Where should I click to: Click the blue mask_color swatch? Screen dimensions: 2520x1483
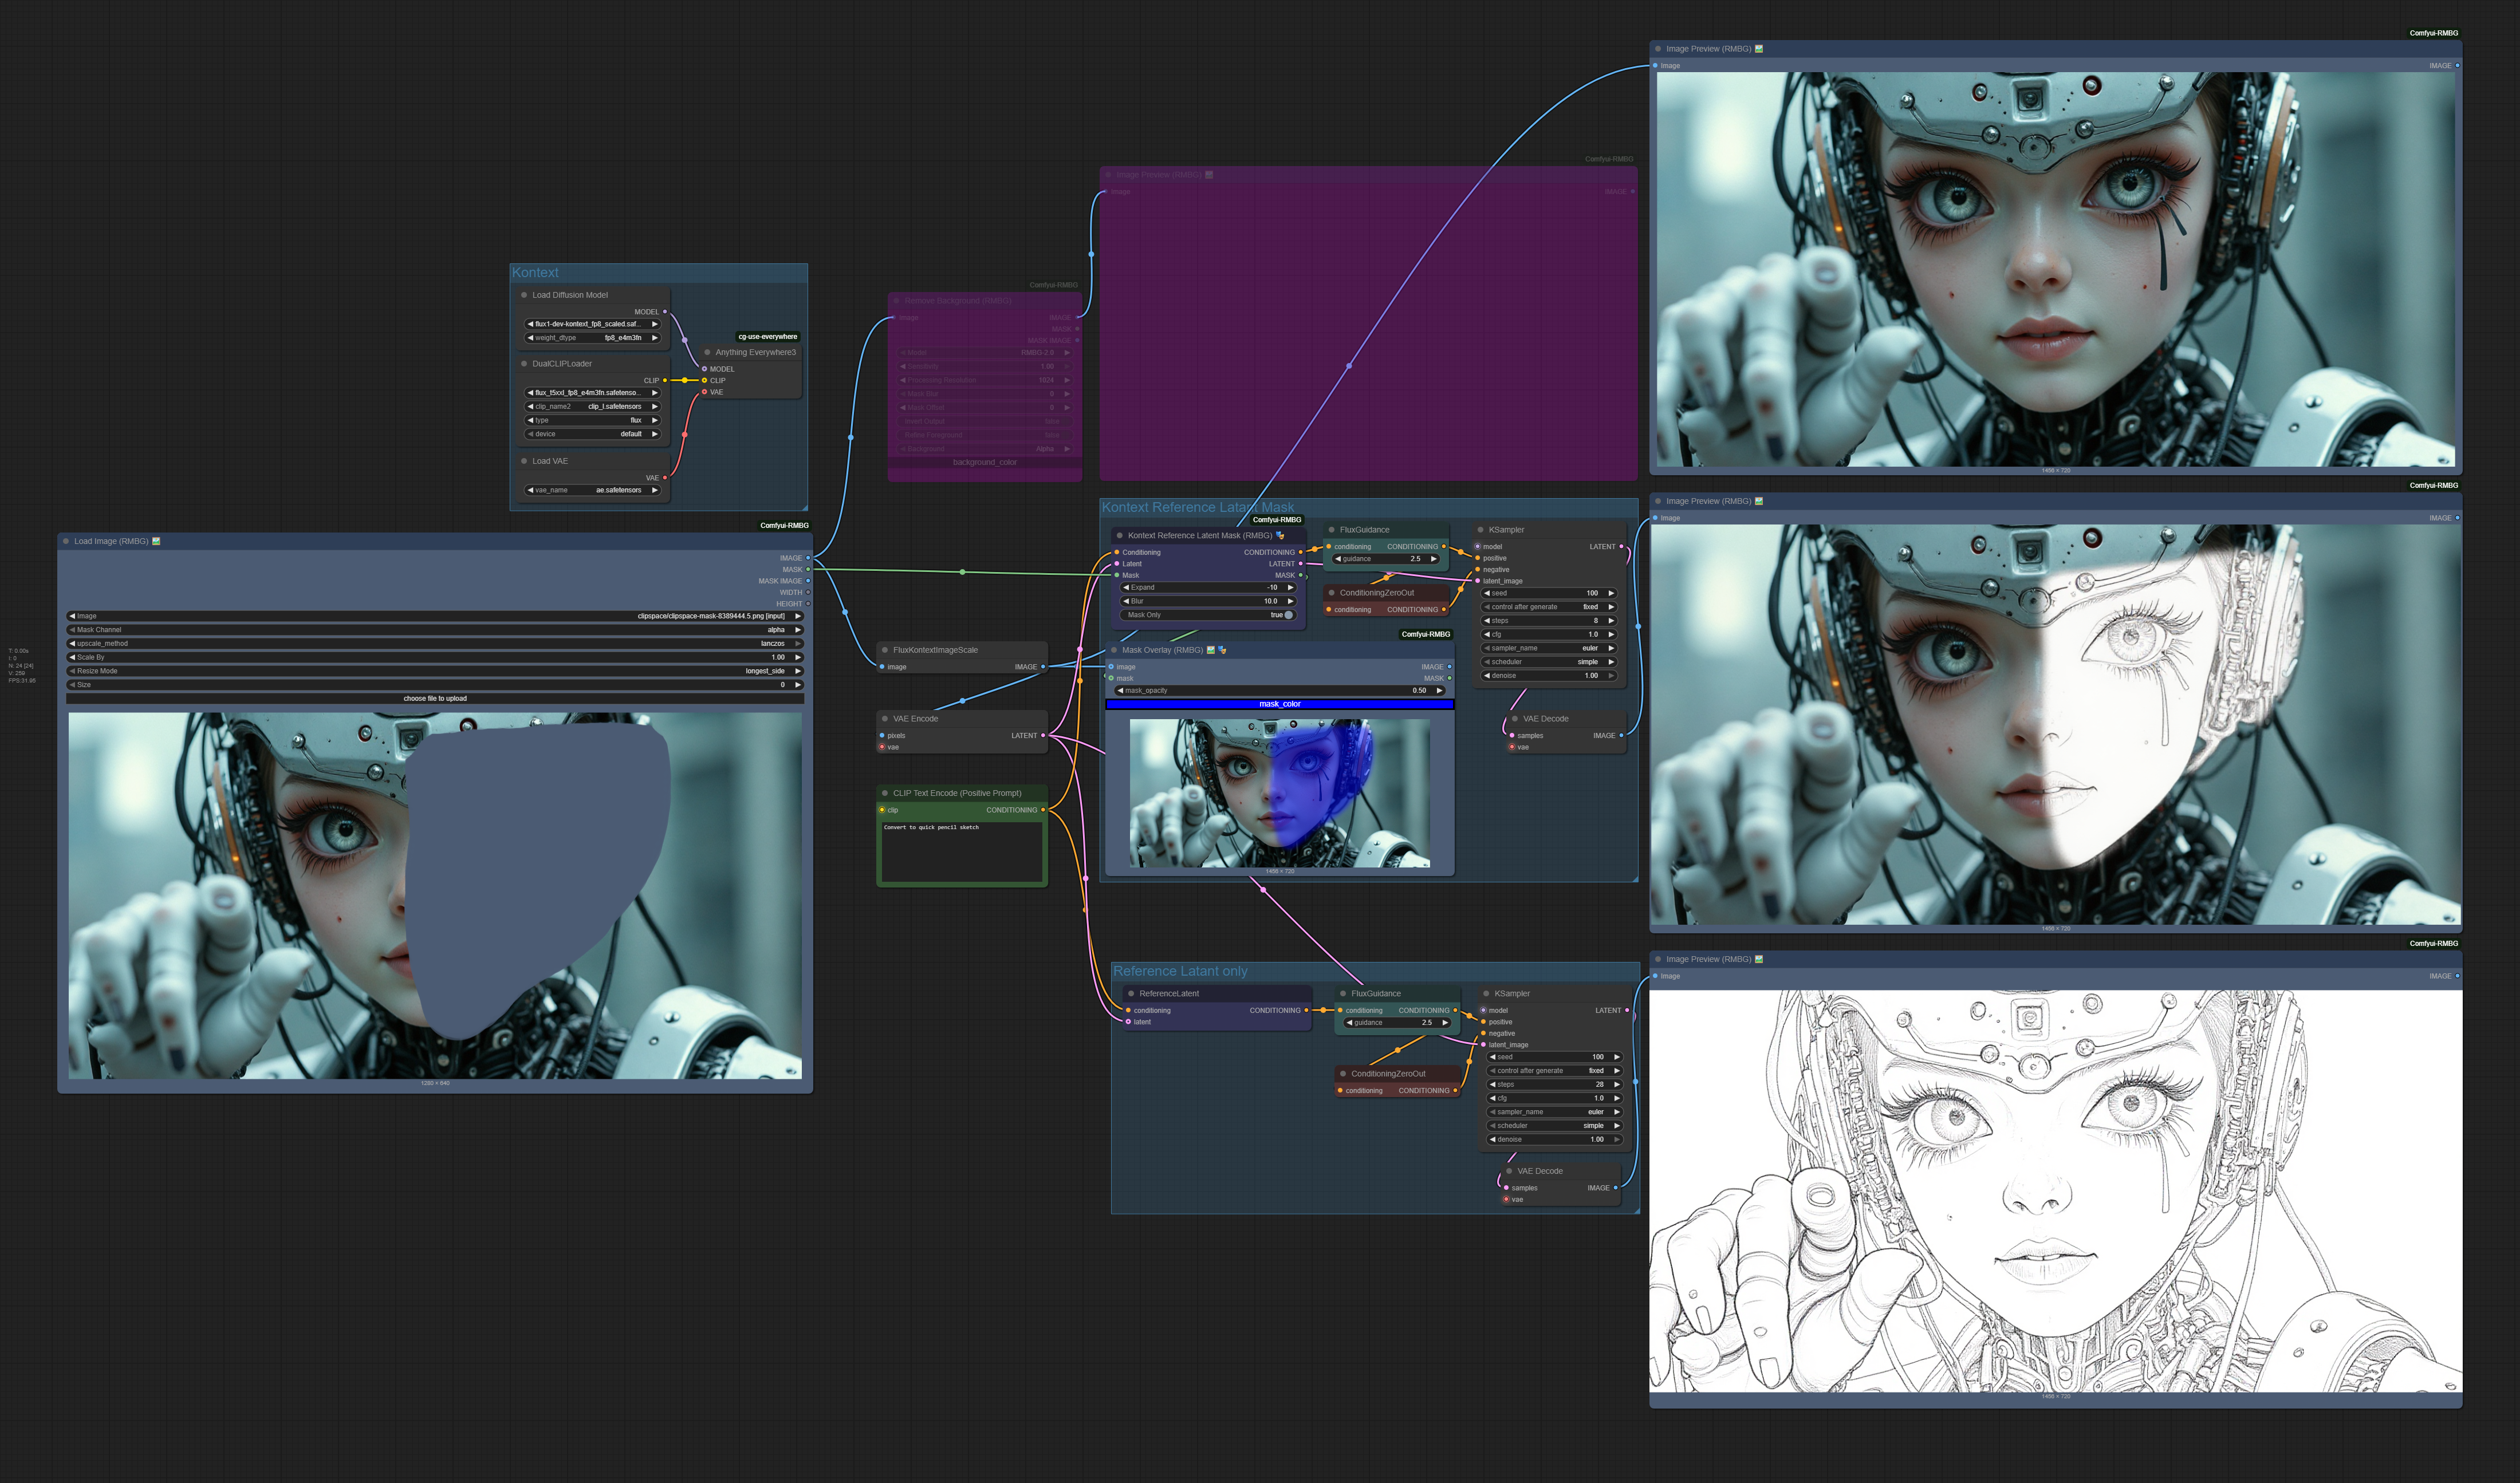[1279, 704]
